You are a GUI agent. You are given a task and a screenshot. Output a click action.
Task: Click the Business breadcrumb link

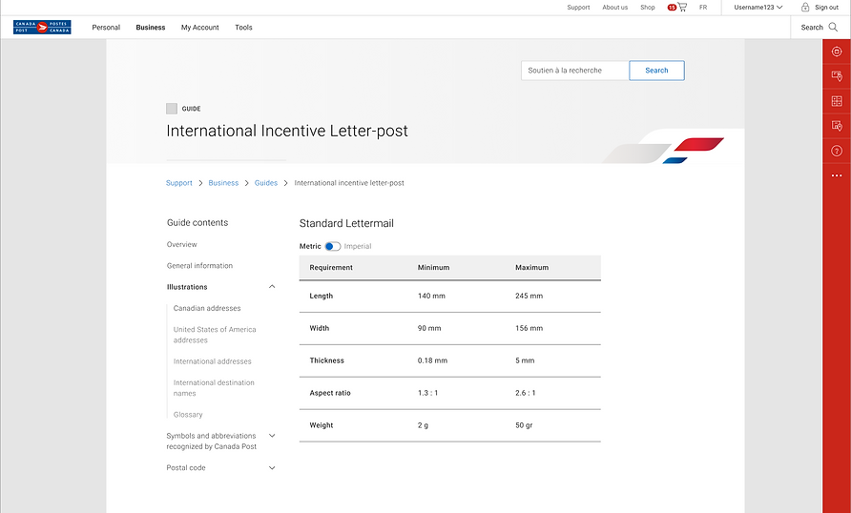223,183
